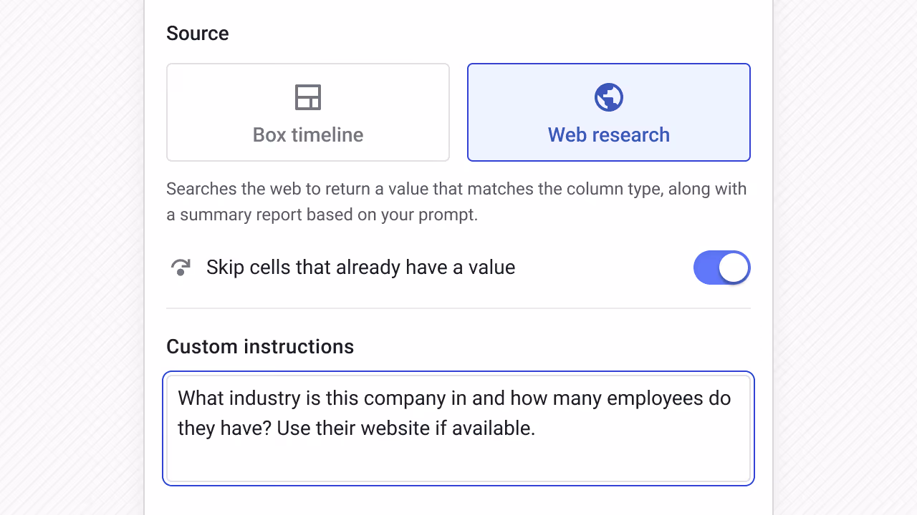Disable Skip cells that already have a value

(721, 267)
